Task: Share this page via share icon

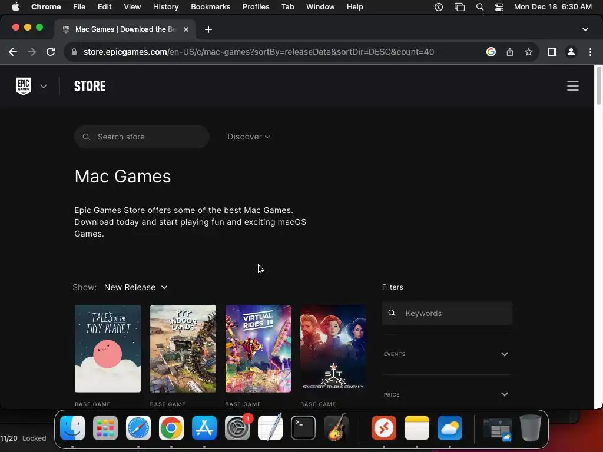Action: [510, 52]
